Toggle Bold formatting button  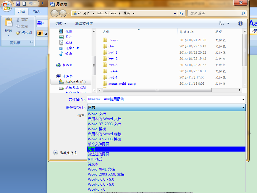(x=40, y=33)
